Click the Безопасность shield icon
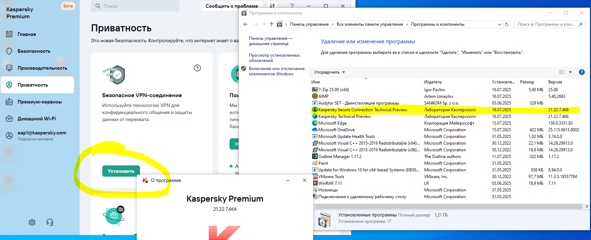The height and width of the screenshot is (240, 591). pos(9,51)
